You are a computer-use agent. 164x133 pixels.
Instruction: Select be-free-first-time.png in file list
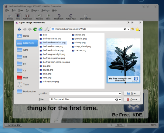[52, 51]
